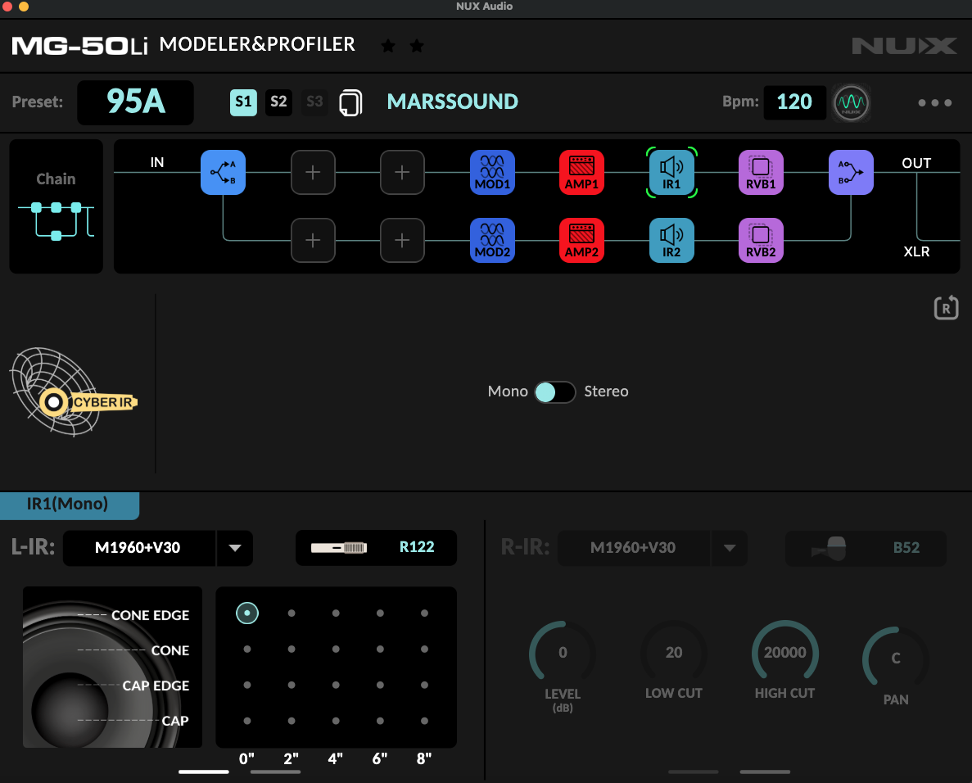The width and height of the screenshot is (972, 783).
Task: Open the MOD2 effect block
Action: 492,241
